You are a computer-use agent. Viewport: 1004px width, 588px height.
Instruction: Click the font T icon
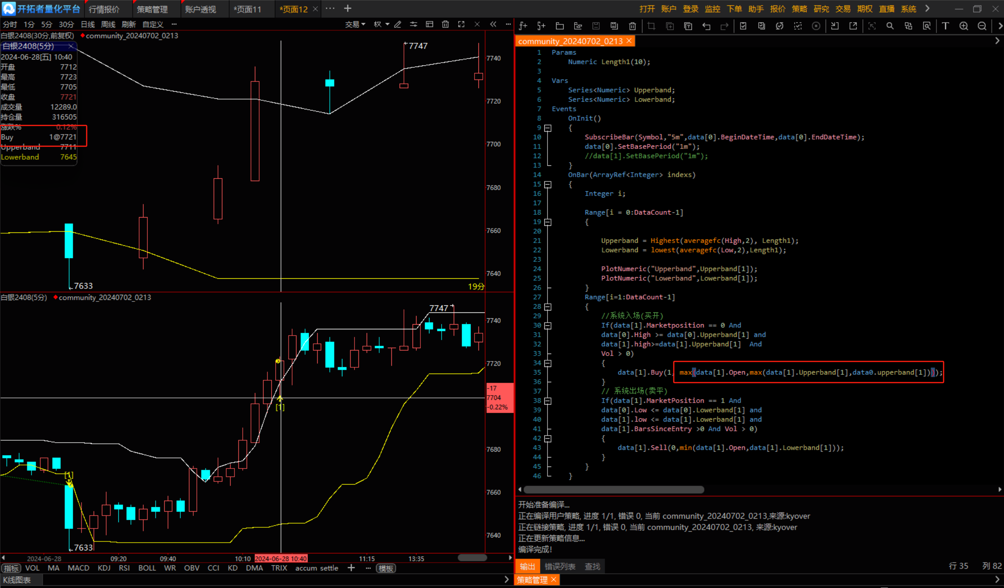(x=945, y=26)
